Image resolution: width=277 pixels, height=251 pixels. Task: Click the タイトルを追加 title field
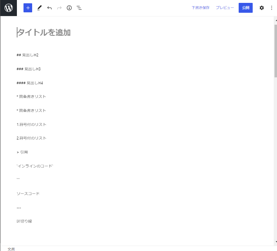pyautogui.click(x=44, y=33)
